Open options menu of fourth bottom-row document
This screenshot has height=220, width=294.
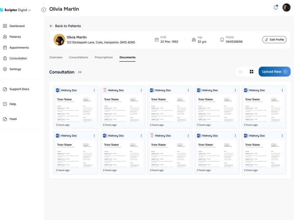click(x=235, y=136)
